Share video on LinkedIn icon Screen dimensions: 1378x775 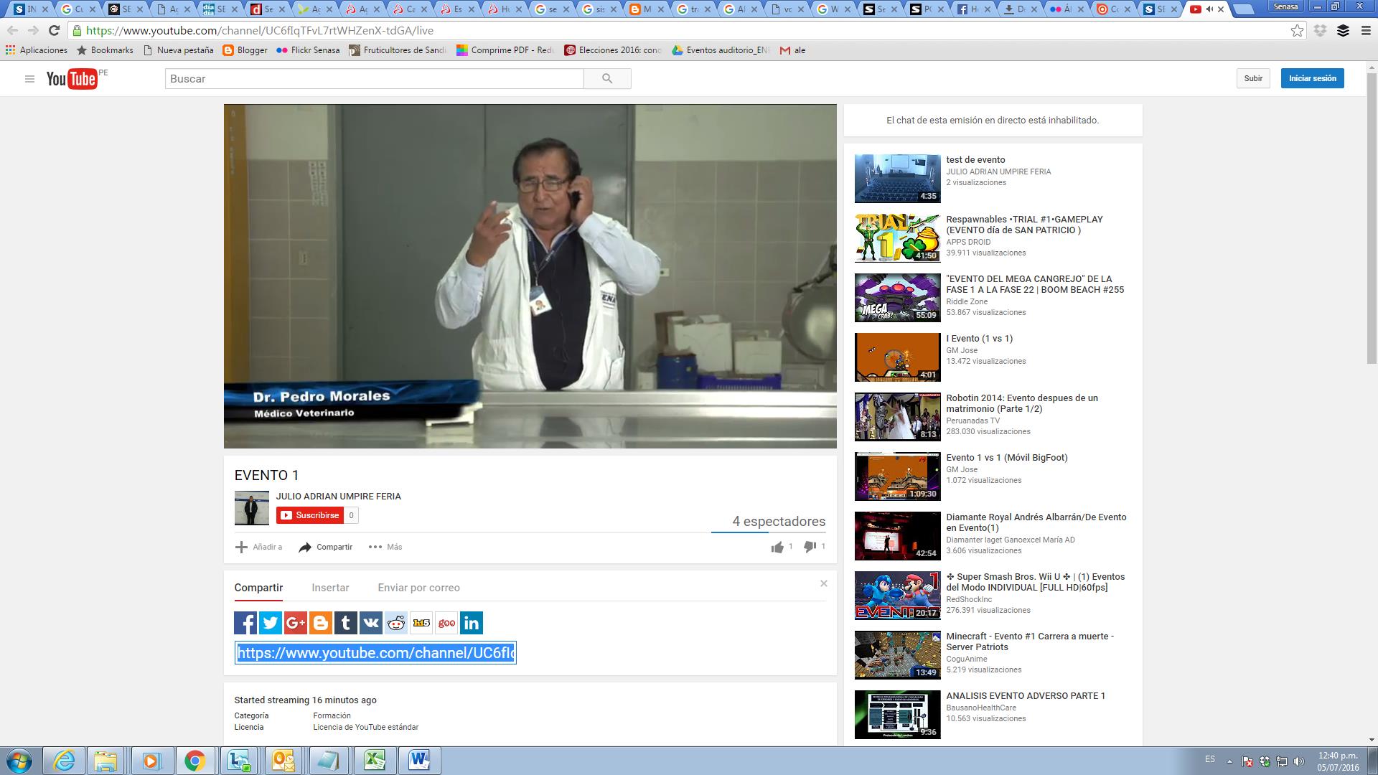[472, 623]
